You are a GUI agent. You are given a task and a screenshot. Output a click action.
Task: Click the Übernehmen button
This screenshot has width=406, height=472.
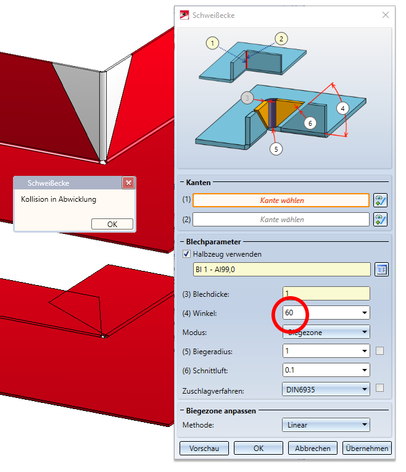tap(367, 448)
